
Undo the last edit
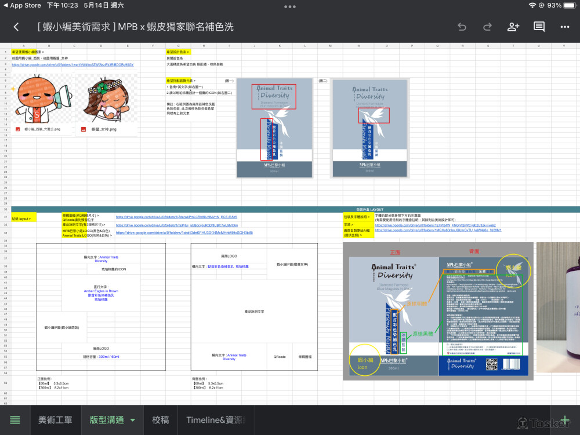tap(461, 27)
